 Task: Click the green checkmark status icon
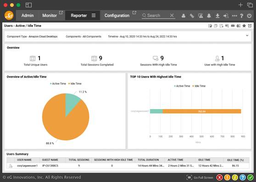250,177
